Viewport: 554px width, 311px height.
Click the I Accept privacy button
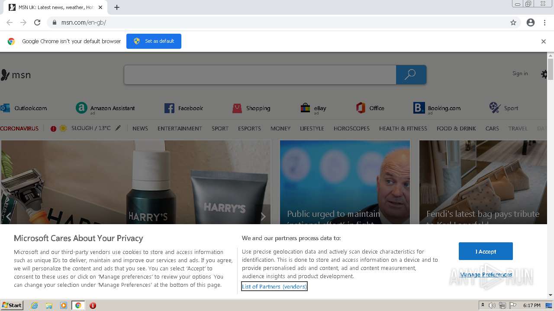tap(486, 251)
